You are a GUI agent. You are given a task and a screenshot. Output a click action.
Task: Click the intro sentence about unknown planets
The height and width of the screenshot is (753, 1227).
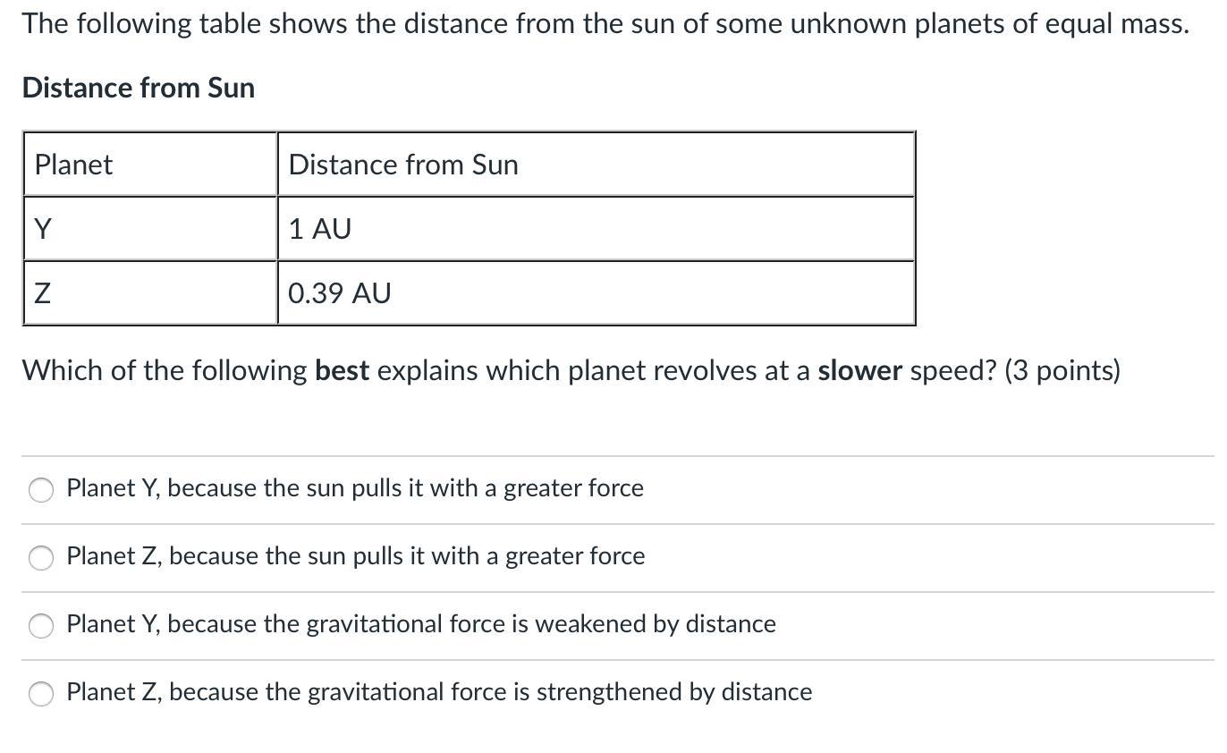click(606, 23)
